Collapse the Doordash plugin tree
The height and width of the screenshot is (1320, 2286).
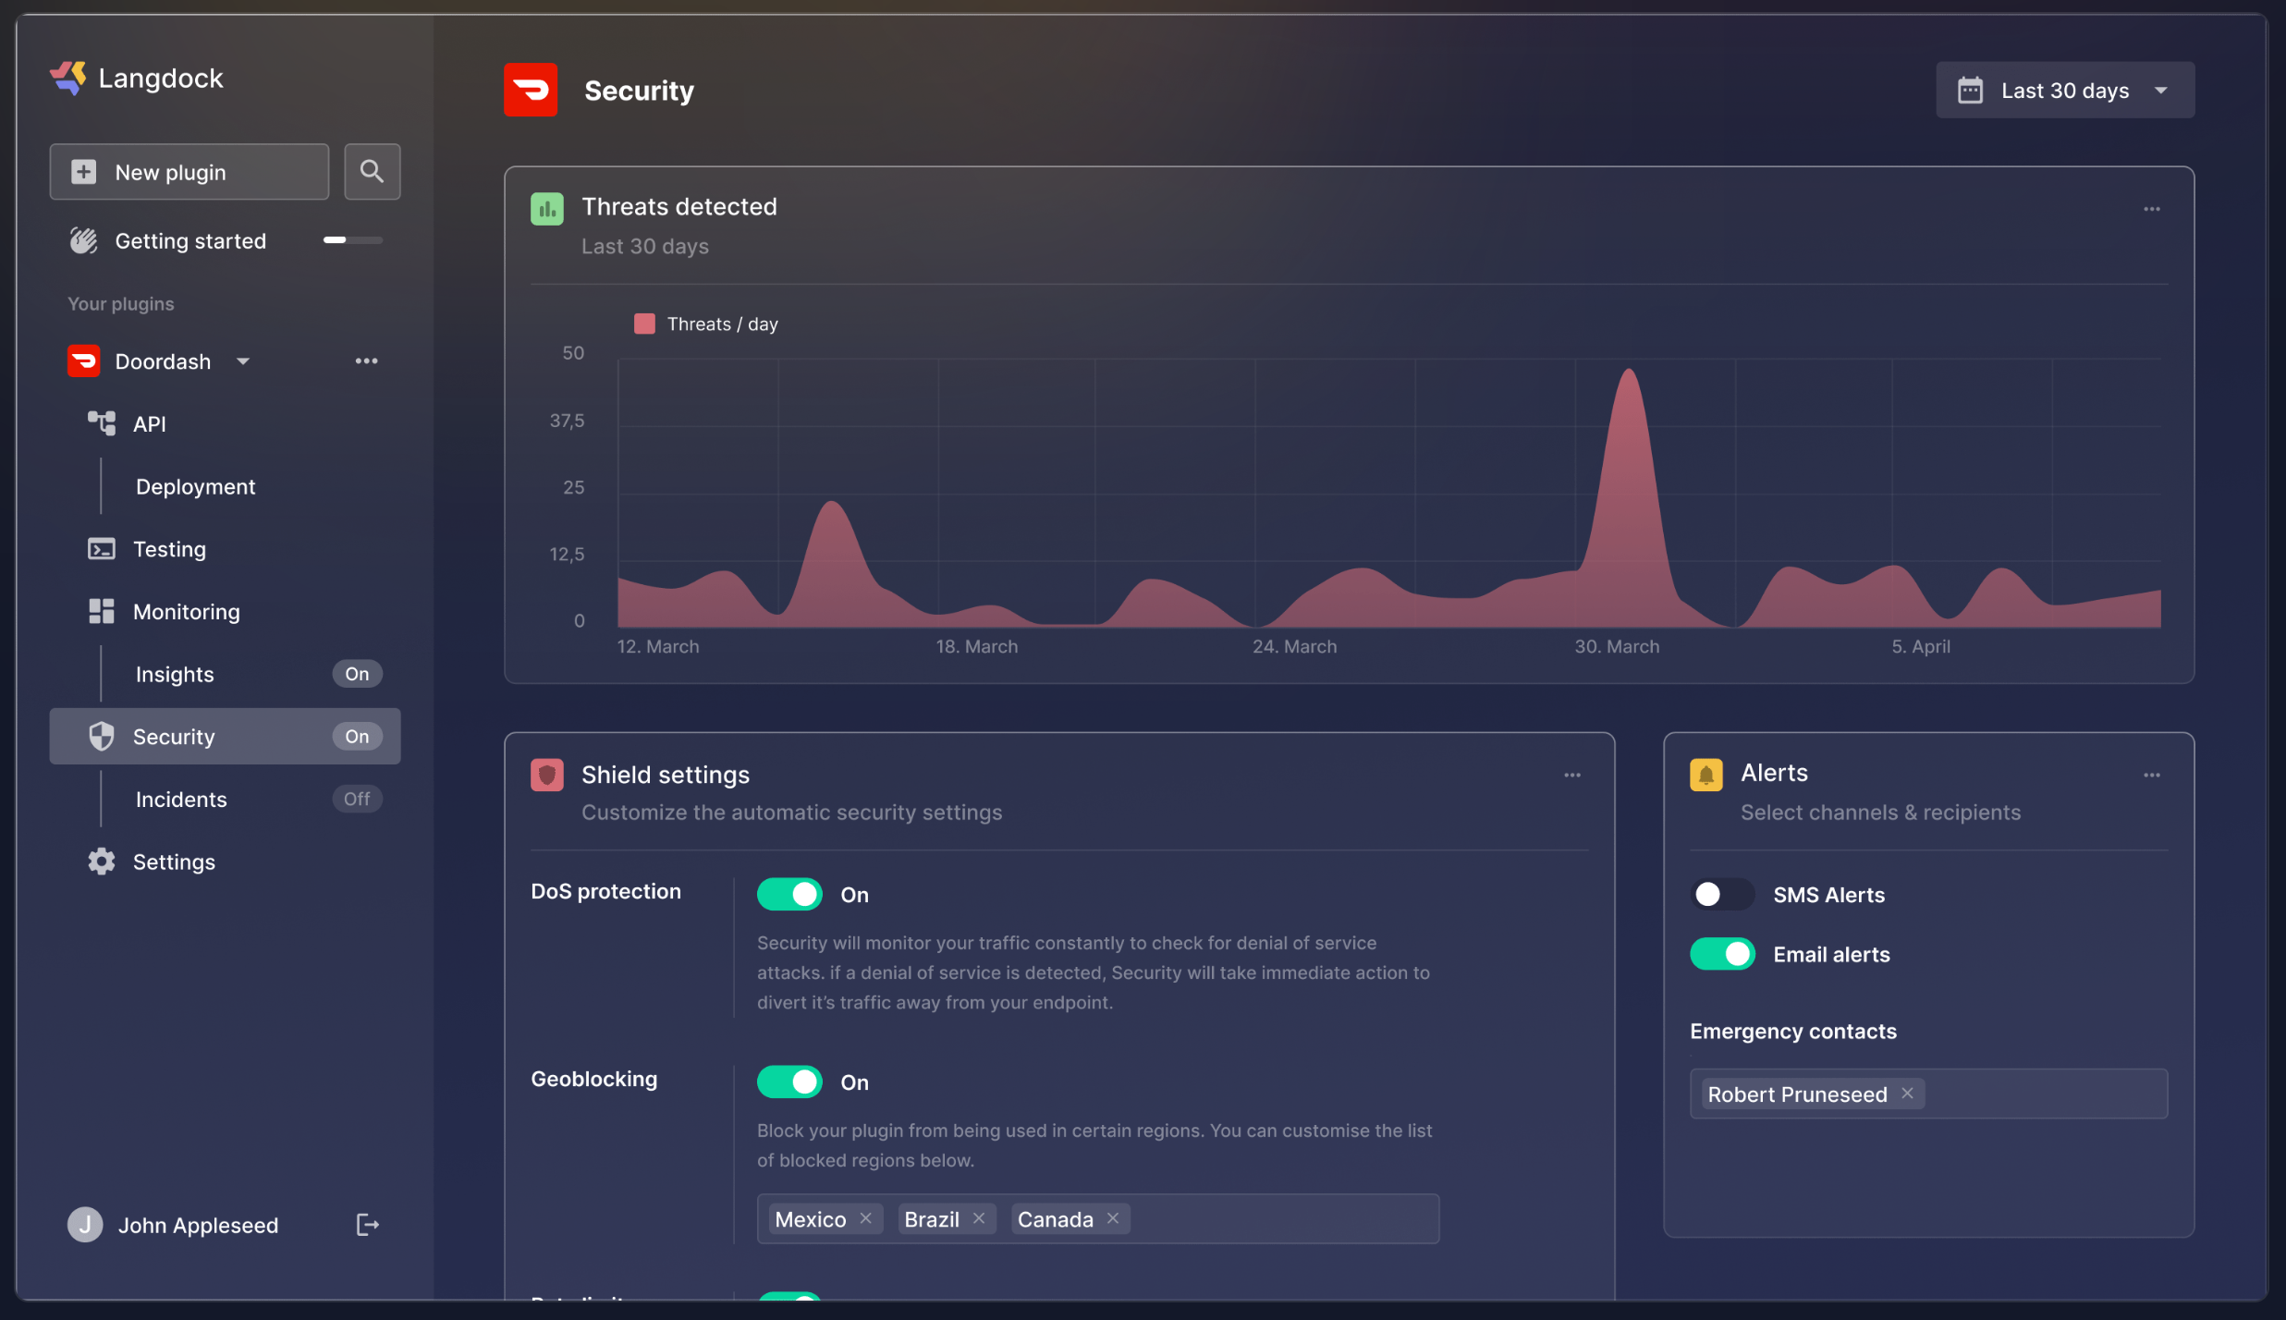point(243,361)
